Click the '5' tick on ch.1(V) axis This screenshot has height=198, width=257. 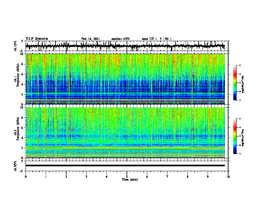click(22, 41)
